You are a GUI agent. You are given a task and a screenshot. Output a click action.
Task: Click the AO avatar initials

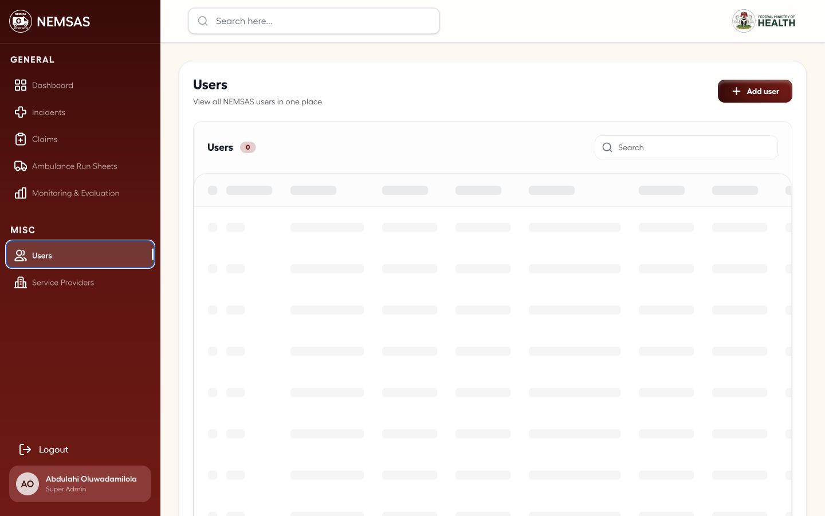(27, 484)
